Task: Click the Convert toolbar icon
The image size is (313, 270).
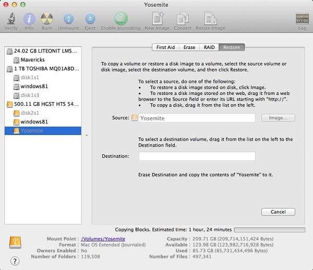Action: pyautogui.click(x=183, y=19)
